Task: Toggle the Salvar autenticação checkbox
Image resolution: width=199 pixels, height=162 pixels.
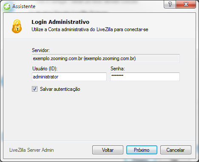Action: pyautogui.click(x=34, y=89)
